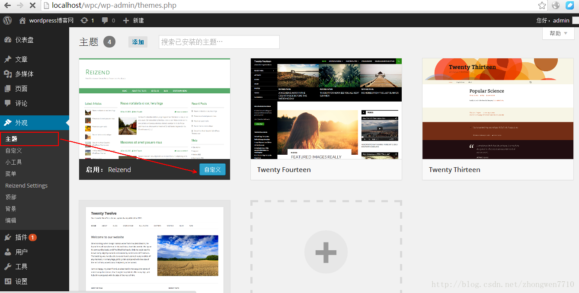
Task: Click the plus icon beside 新建
Action: click(x=126, y=20)
